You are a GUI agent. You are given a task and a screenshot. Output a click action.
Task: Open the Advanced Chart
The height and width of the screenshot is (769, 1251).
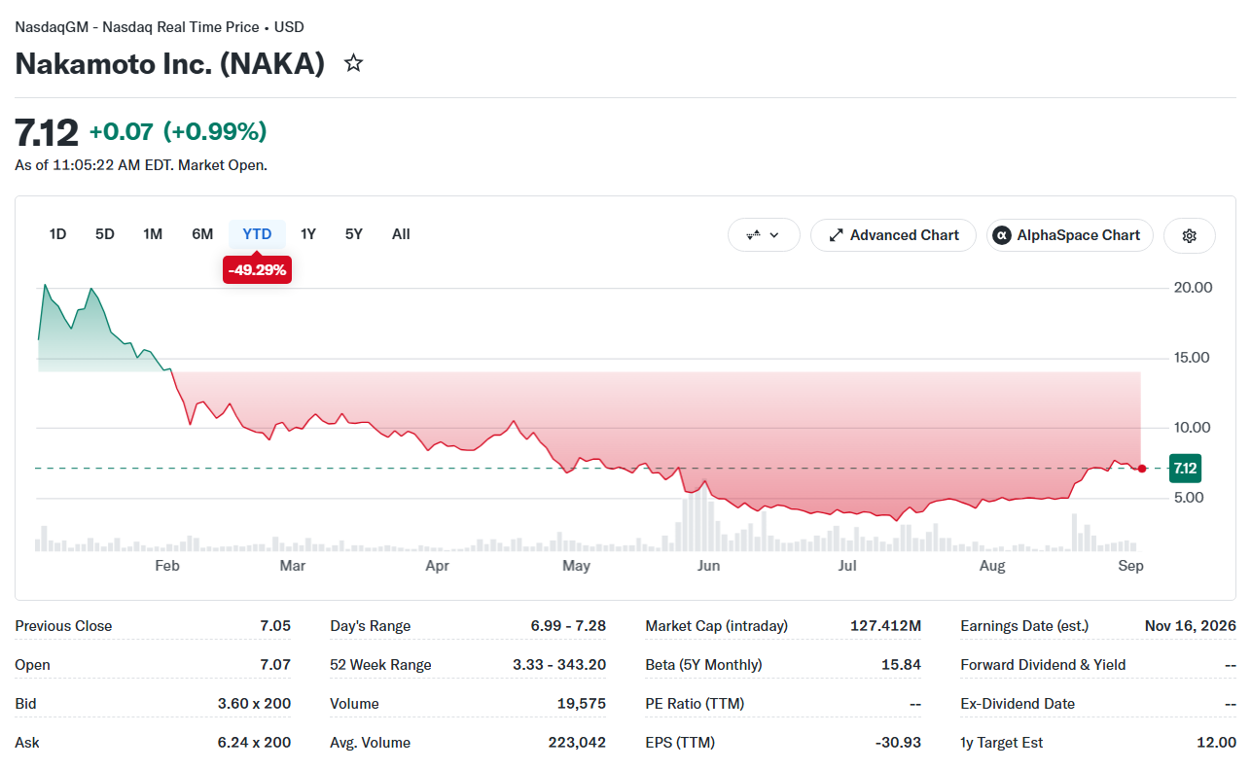pos(893,235)
